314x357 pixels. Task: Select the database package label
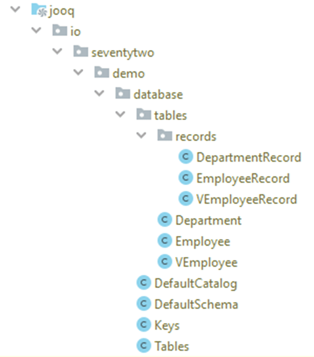click(158, 95)
